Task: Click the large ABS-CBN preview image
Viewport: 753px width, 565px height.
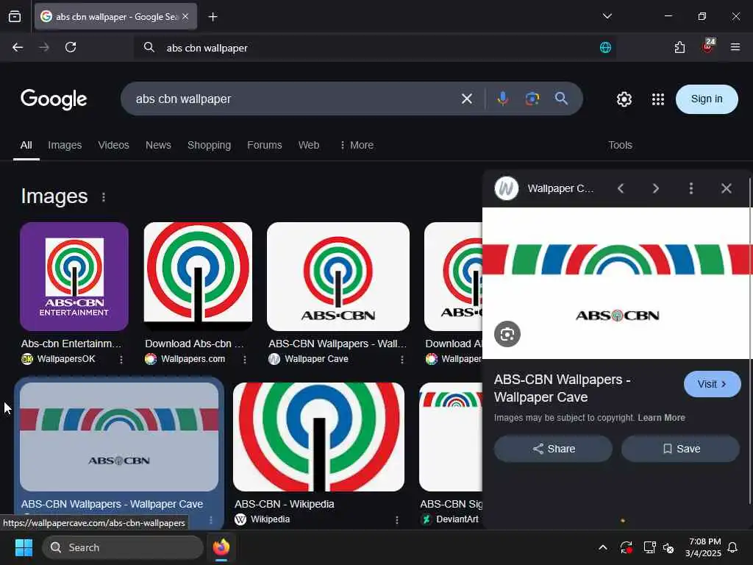Action: point(617,283)
